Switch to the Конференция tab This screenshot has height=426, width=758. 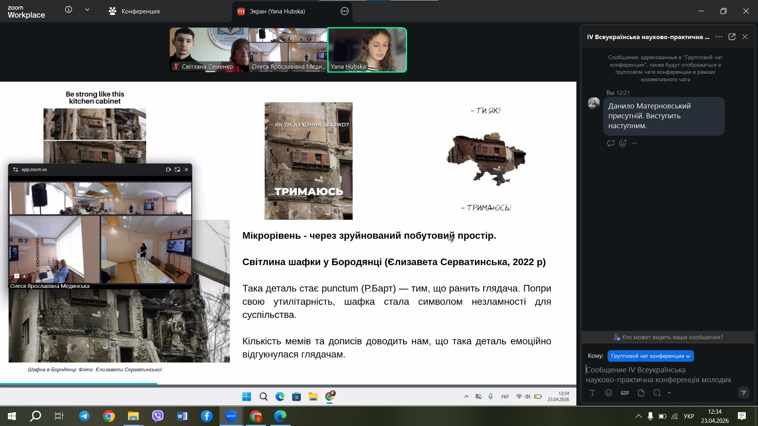pyautogui.click(x=134, y=11)
